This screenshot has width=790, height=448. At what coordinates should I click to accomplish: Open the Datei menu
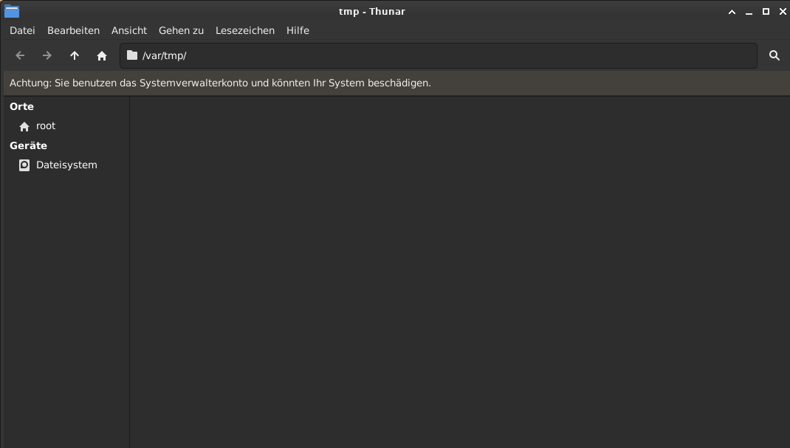pos(22,30)
